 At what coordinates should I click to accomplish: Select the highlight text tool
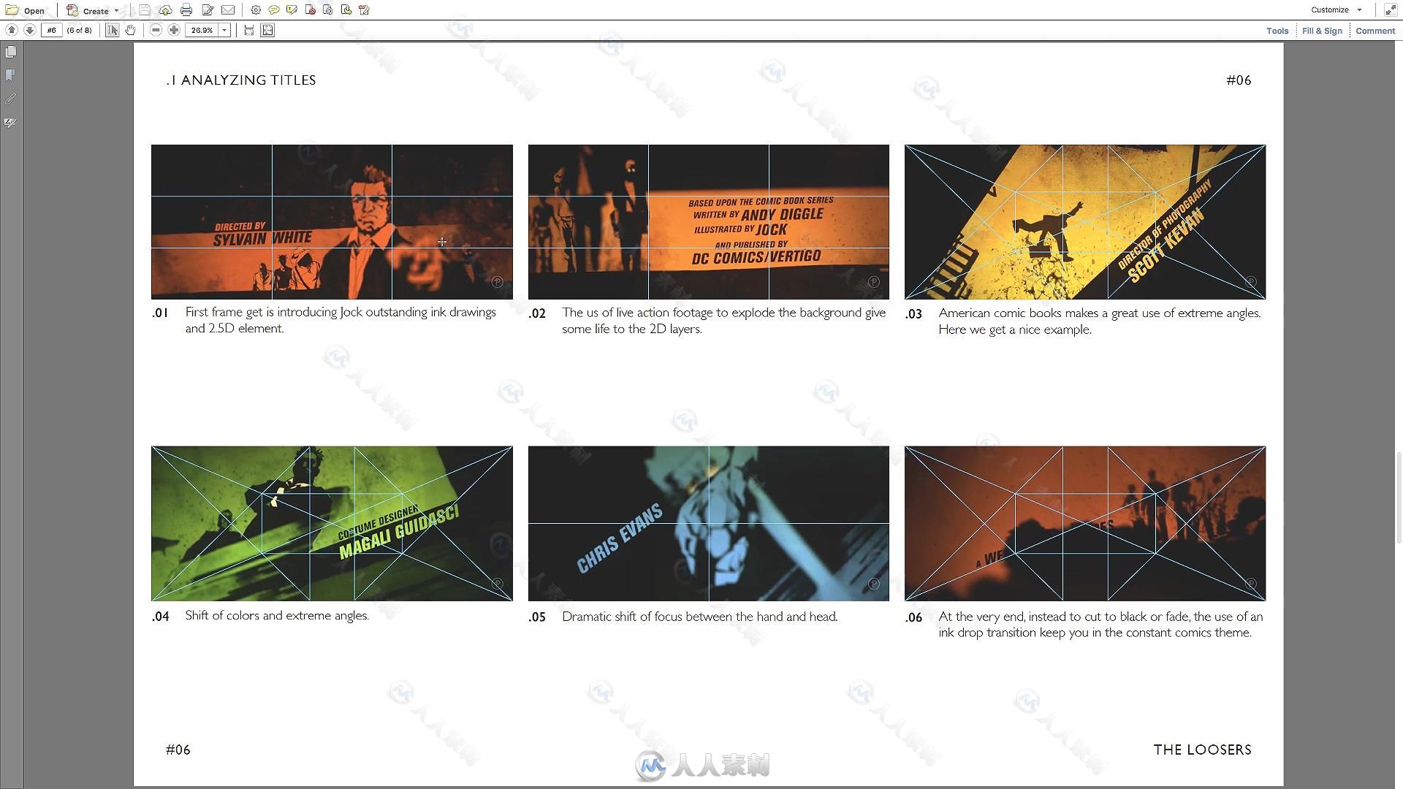point(292,10)
